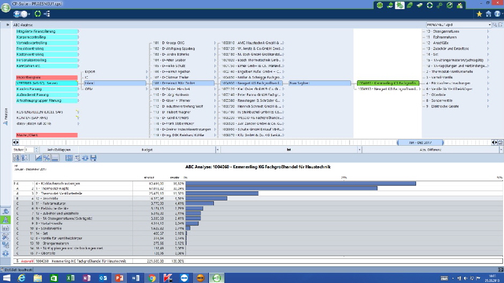Viewport: 504px width, 283px height.
Task: Open the green money stack module icon
Action: point(420,5)
